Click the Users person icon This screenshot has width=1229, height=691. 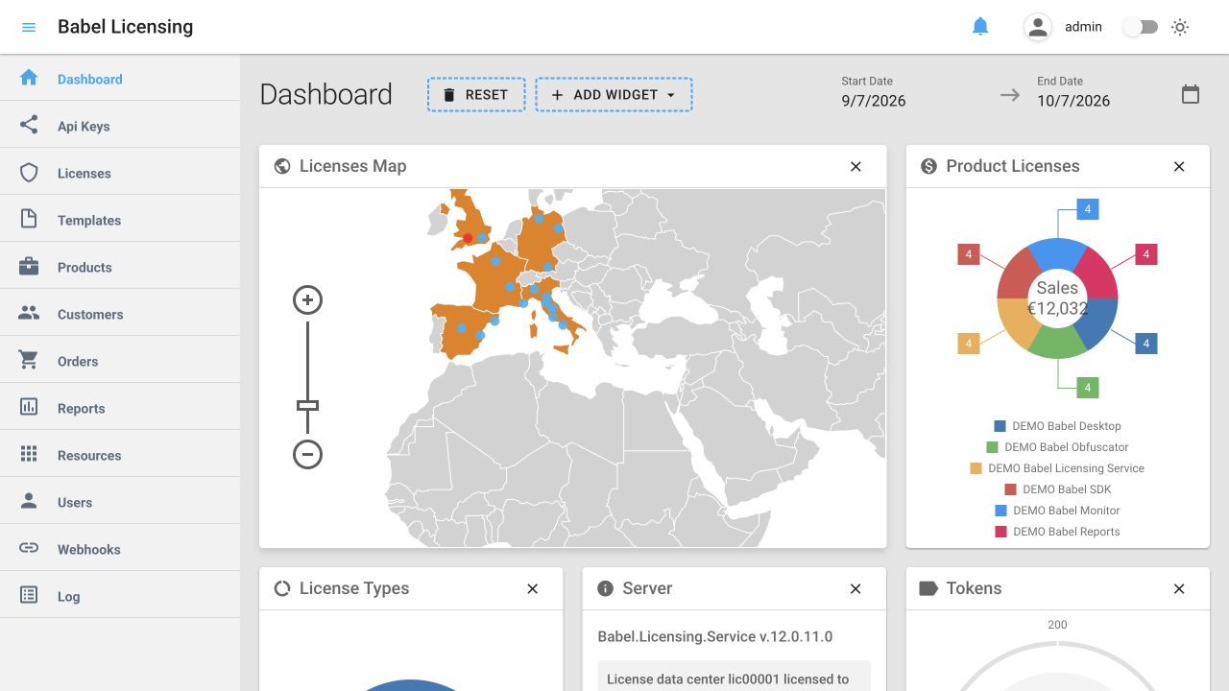29,502
